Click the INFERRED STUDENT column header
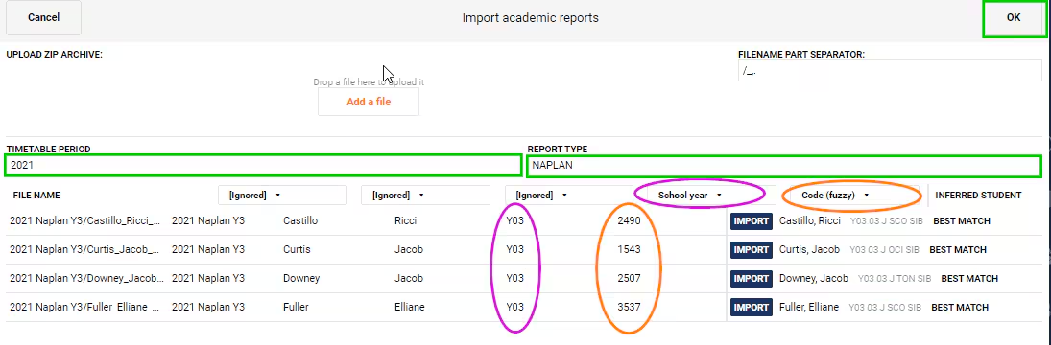This screenshot has height=345, width=1051. click(978, 195)
